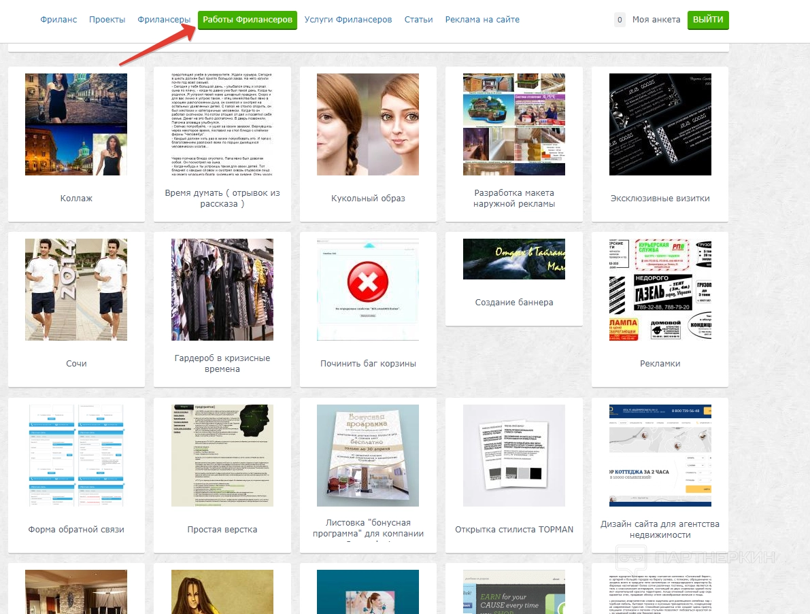Open the bonus program flyer thumbnail

[x=368, y=456]
